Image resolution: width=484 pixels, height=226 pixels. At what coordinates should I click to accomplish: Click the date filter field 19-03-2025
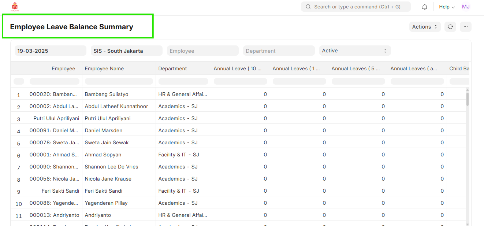(x=50, y=51)
